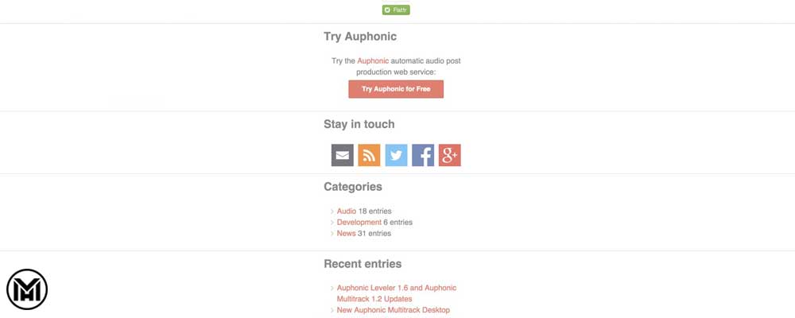Image resolution: width=795 pixels, height=318 pixels.
Task: Open the Facebook icon
Action: coord(423,156)
